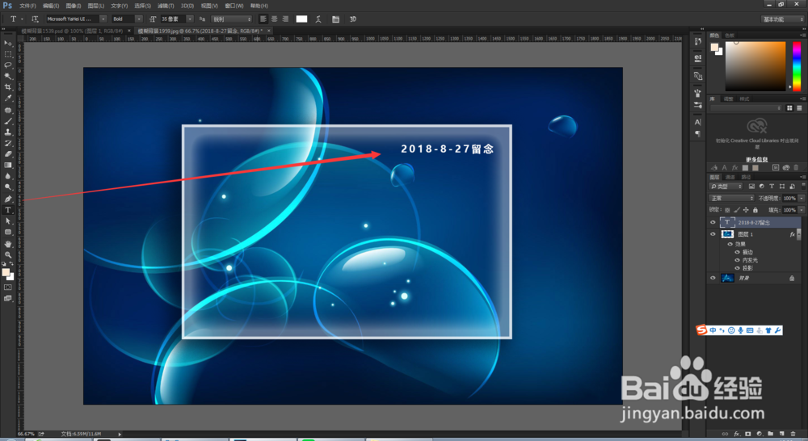Image resolution: width=808 pixels, height=441 pixels.
Task: Select the Lasso tool
Action: 8,65
